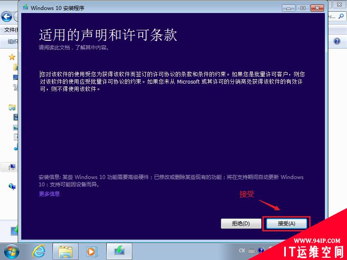Click the 请阅读此文档,了解其中内容 subtitle
347x260 pixels.
(x=74, y=48)
